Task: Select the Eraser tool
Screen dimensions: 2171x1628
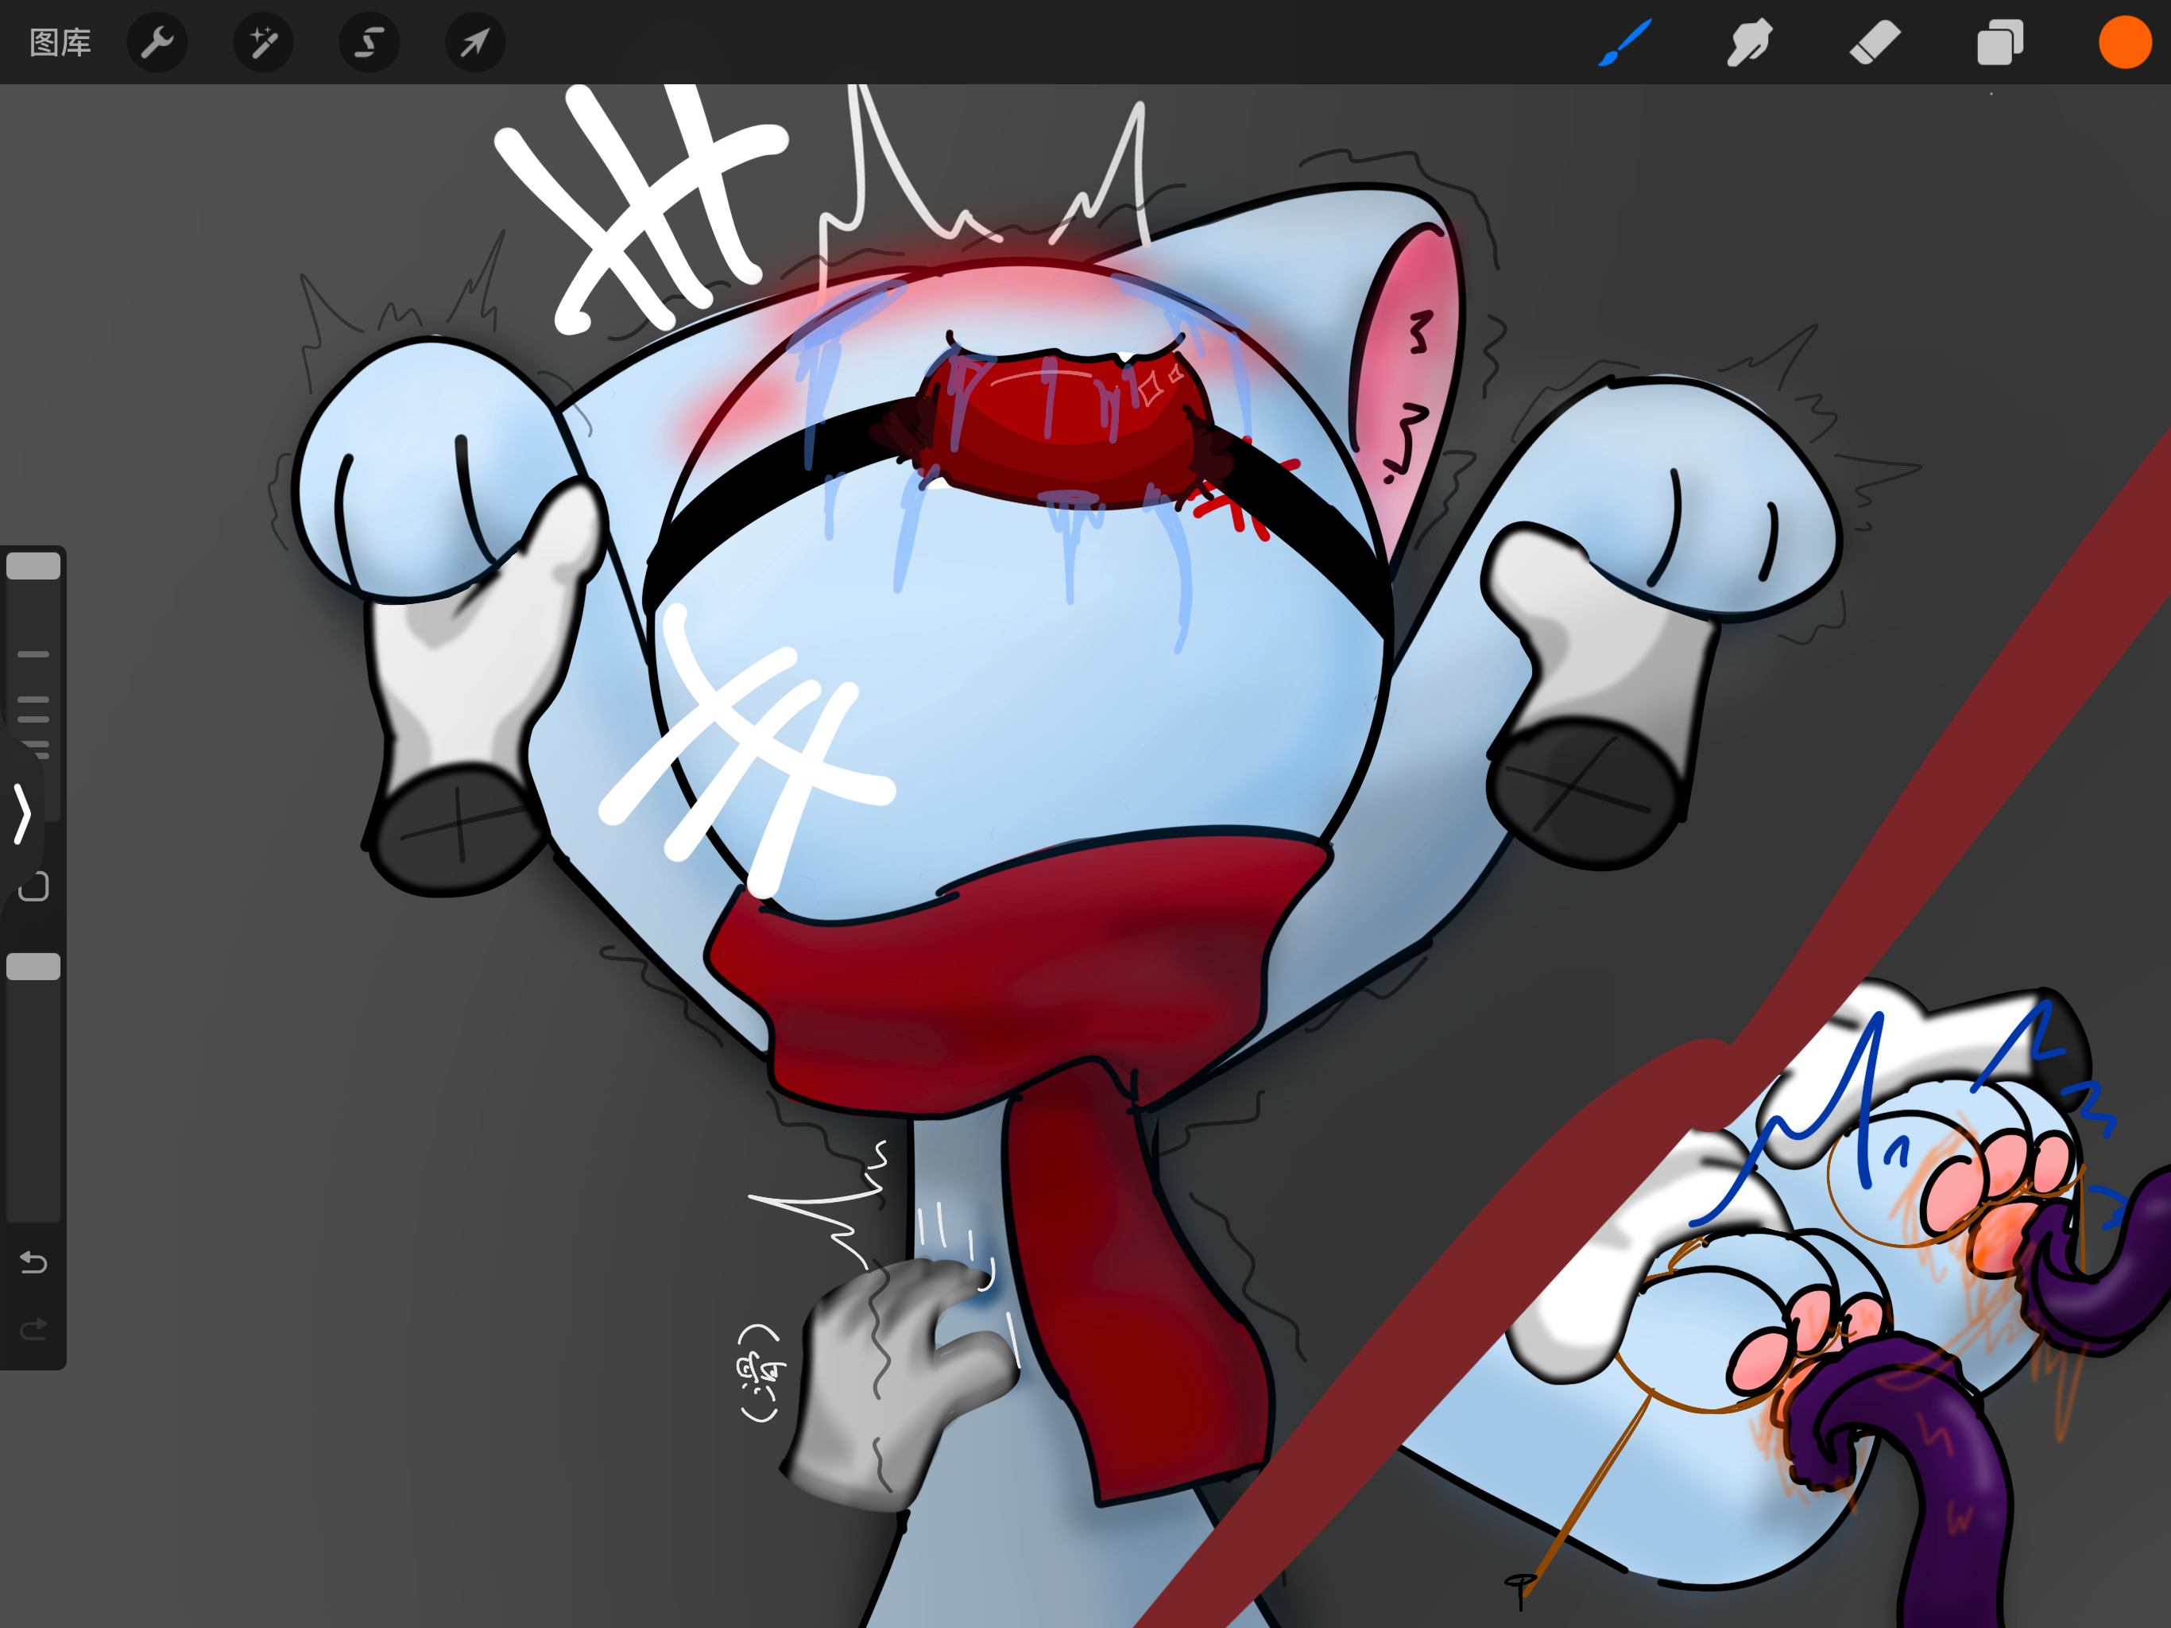Action: click(x=1875, y=43)
